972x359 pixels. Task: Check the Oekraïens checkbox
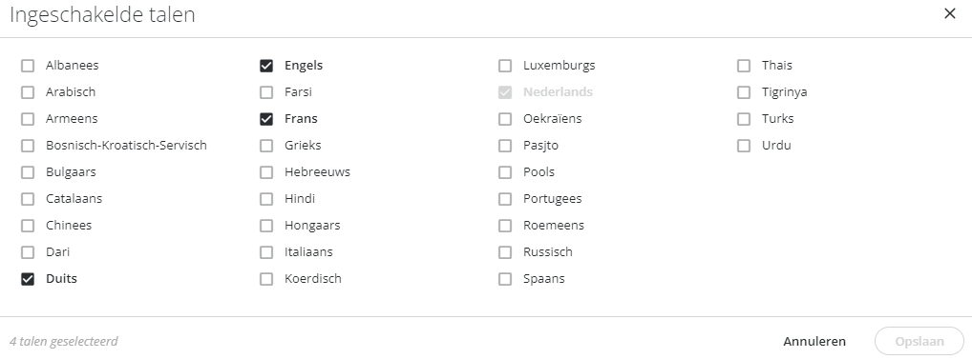pos(505,119)
